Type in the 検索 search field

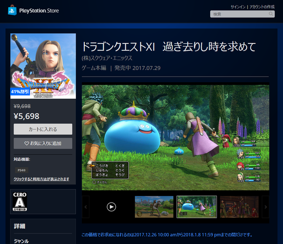coord(243,14)
